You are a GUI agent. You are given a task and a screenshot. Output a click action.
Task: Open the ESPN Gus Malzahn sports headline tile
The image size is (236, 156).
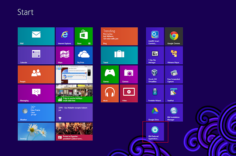(x=74, y=112)
